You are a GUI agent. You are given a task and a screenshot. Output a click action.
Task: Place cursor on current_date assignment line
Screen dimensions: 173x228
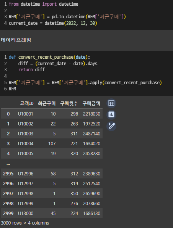(53, 23)
